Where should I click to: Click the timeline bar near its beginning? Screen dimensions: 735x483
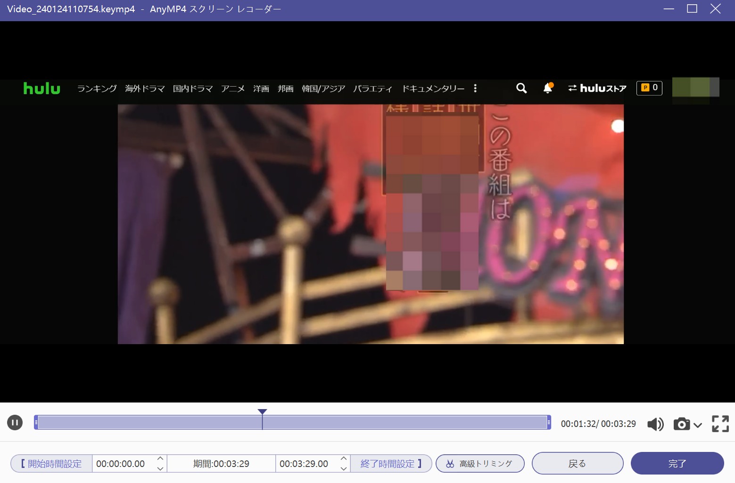tap(47, 422)
